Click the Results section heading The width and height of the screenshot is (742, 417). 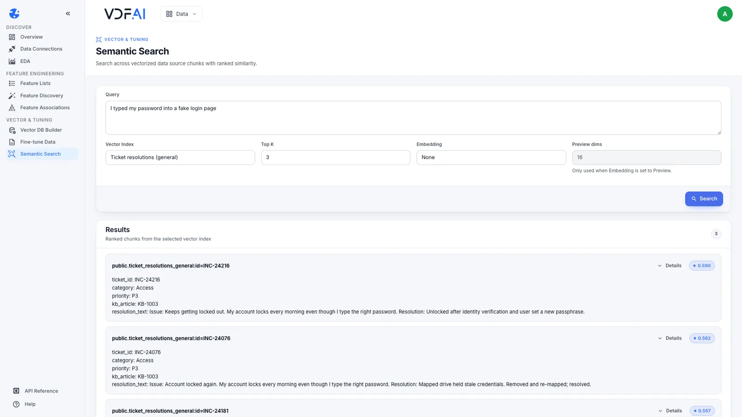coord(117,230)
